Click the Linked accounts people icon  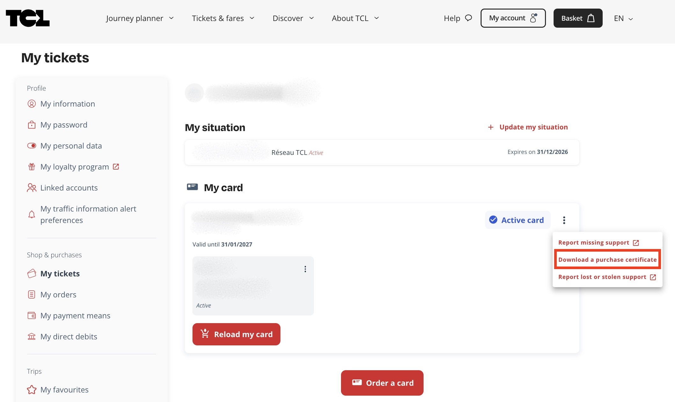coord(32,188)
